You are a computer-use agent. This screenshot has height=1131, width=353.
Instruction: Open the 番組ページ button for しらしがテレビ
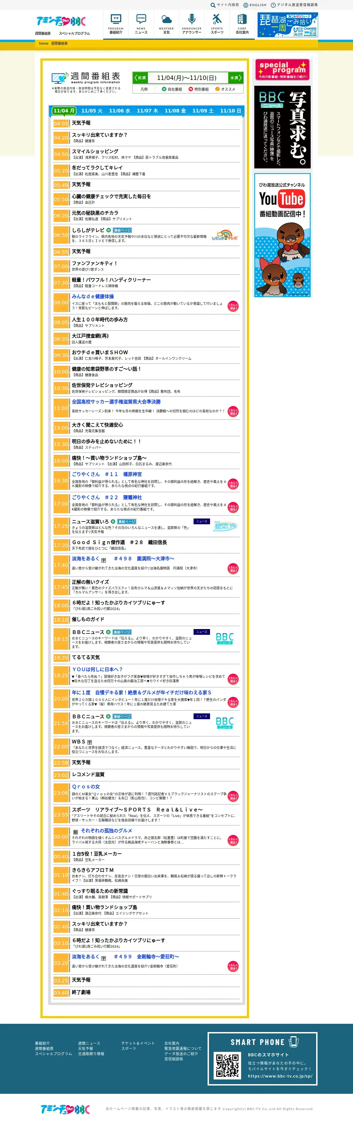point(122,230)
